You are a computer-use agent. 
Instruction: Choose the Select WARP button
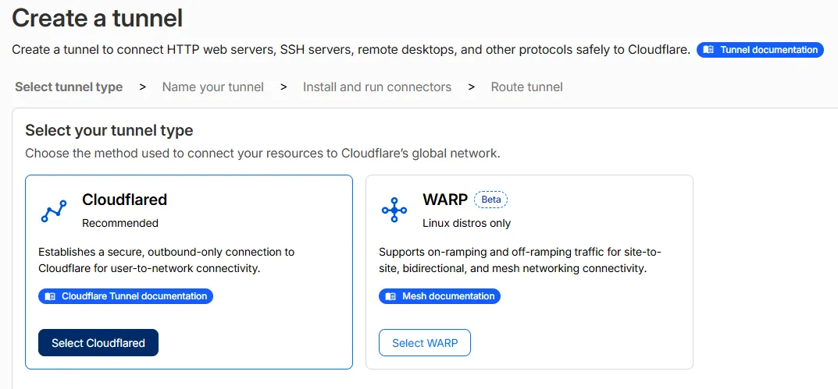pos(425,342)
